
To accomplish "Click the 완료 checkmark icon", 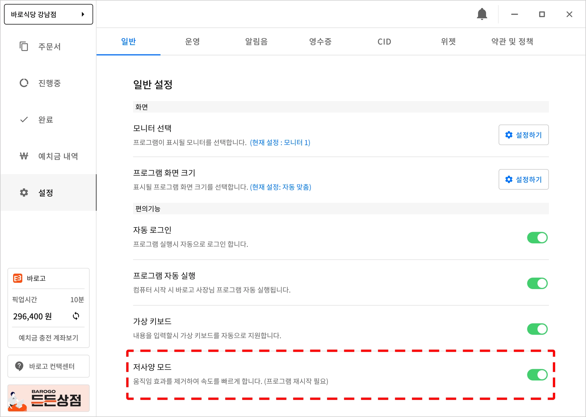I will pos(24,119).
